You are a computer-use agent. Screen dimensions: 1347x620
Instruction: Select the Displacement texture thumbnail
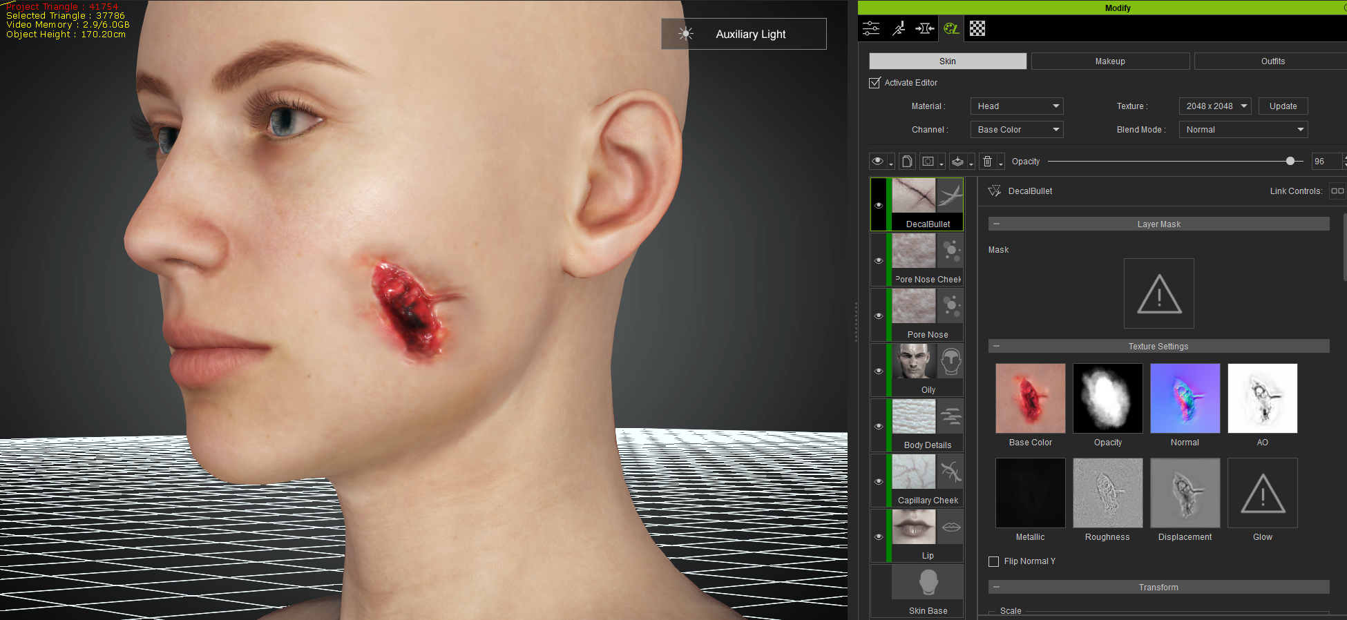(1185, 493)
